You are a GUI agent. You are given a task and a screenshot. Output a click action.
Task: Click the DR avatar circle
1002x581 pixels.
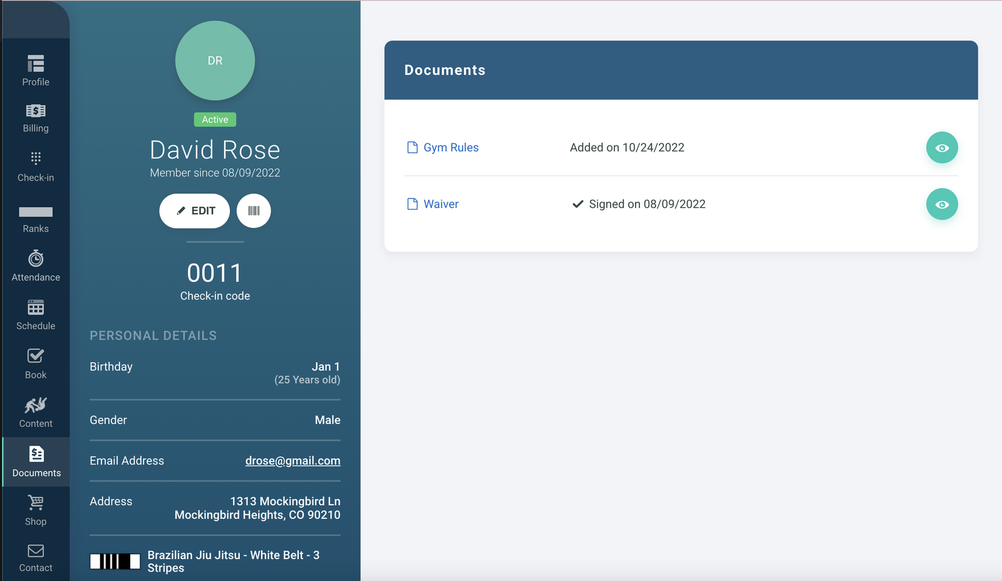[215, 61]
